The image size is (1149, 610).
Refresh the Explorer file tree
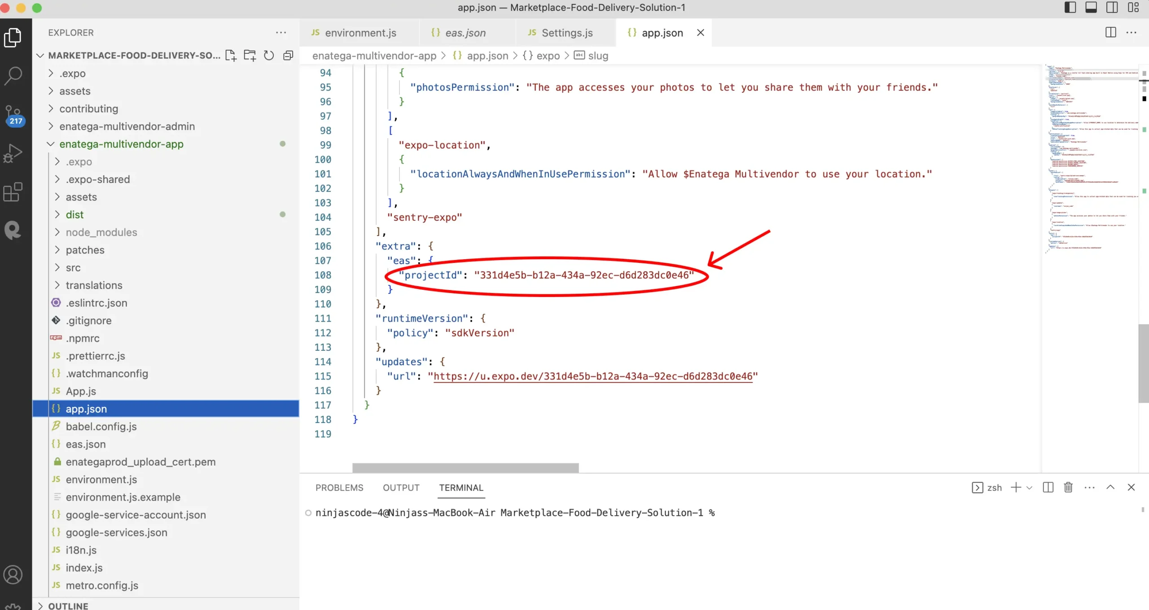click(x=269, y=55)
